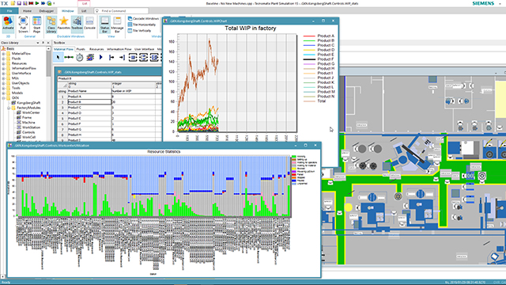Click Tile Vertically
The height and width of the screenshot is (285, 506).
pos(139,31)
